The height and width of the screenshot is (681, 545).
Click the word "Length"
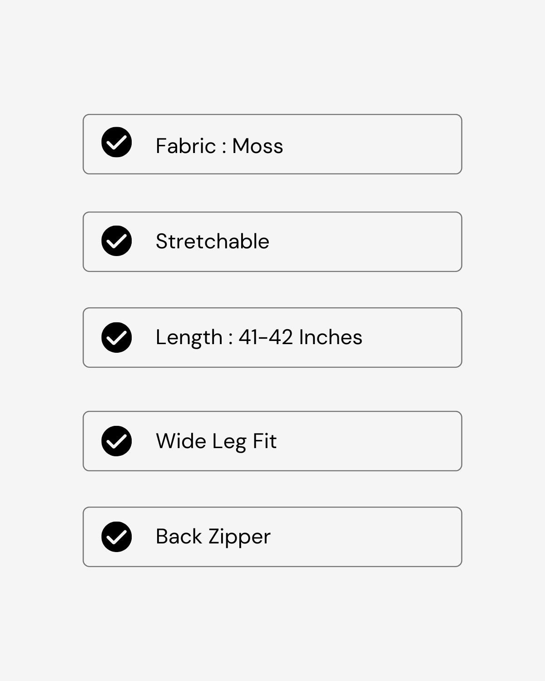coord(189,338)
